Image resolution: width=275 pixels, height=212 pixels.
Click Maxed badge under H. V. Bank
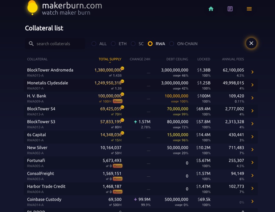pyautogui.click(x=117, y=101)
